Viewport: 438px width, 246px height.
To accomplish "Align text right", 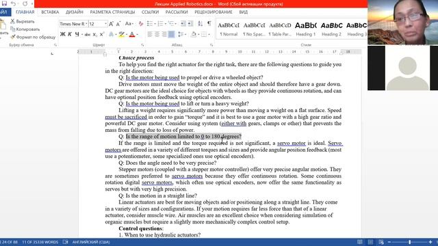I will point(164,34).
